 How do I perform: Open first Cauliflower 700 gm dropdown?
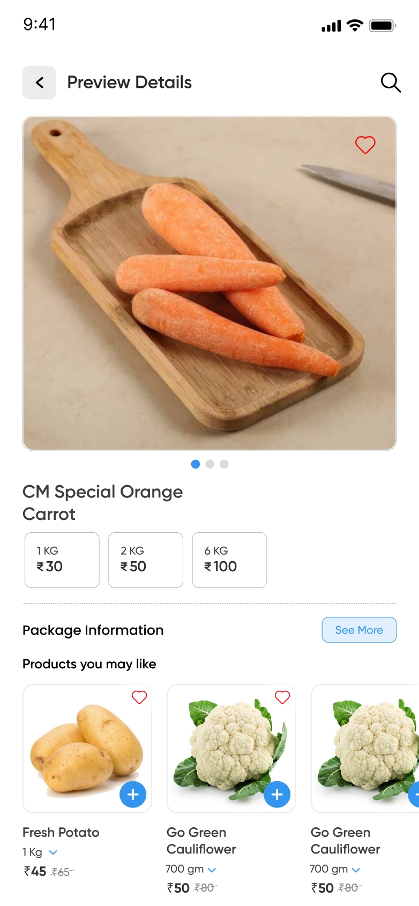coord(212,870)
